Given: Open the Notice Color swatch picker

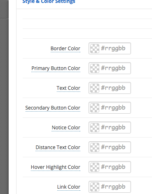Looking at the screenshot, I should [x=95, y=128].
